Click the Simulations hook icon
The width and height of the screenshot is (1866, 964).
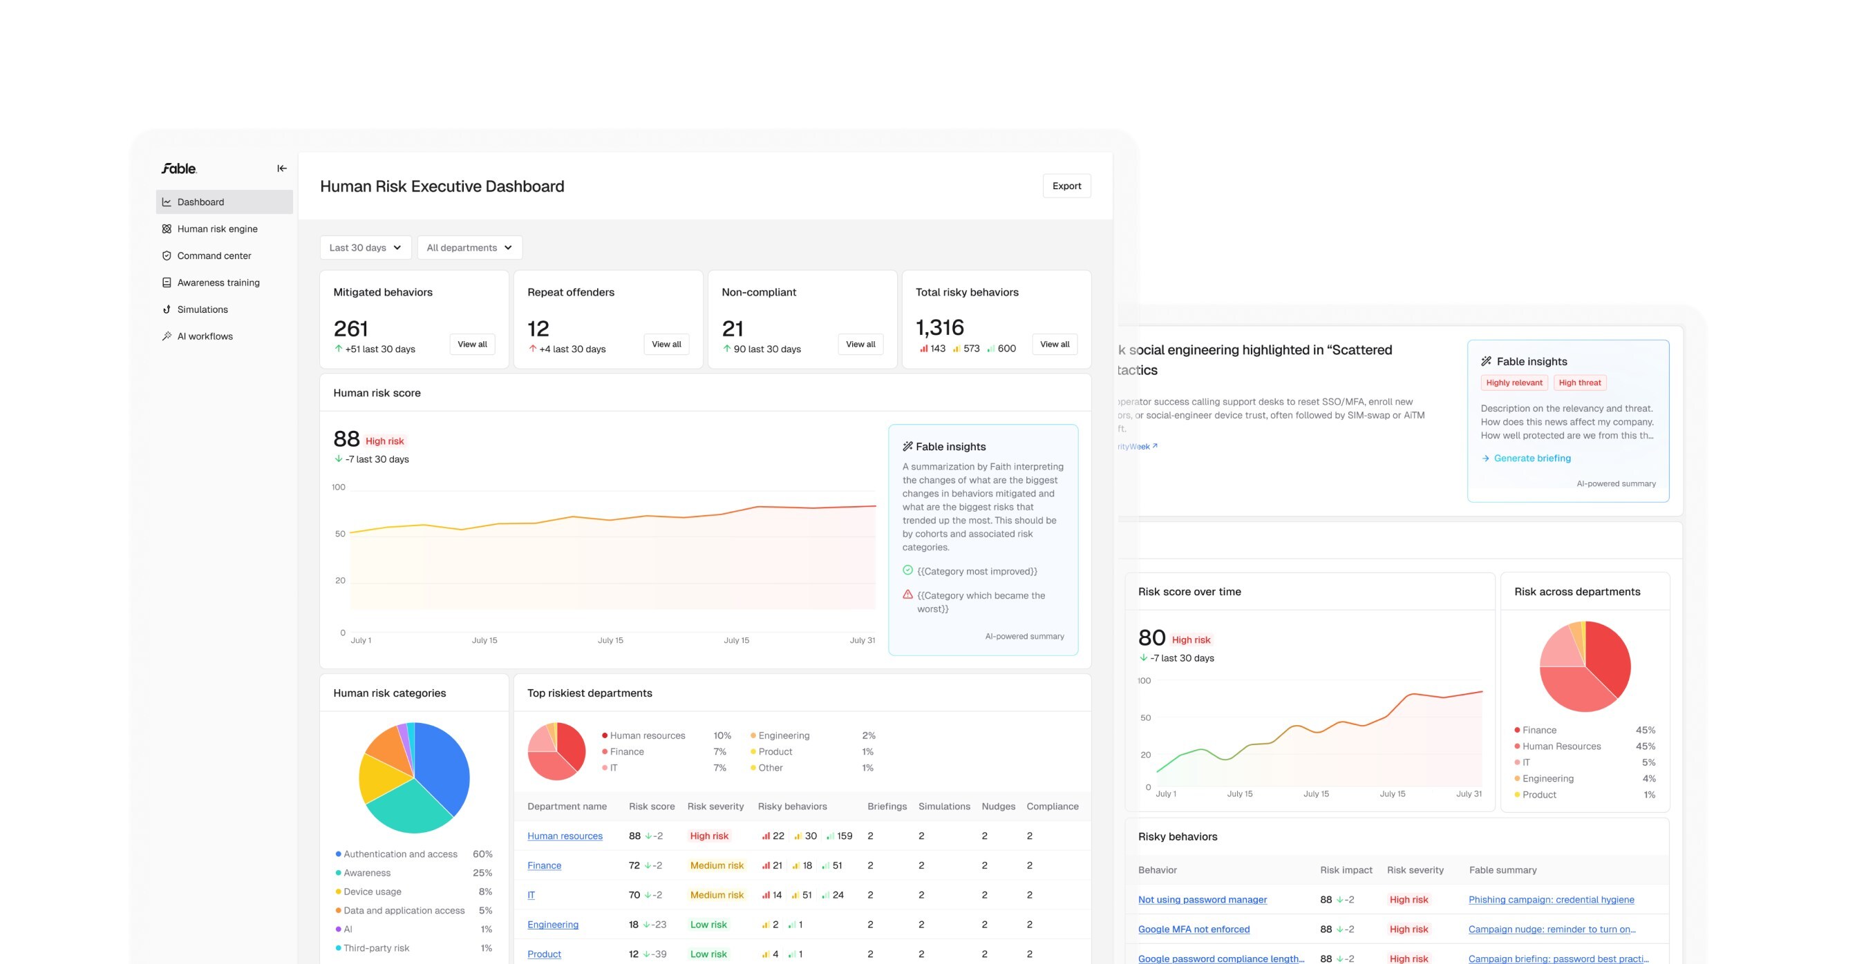pyautogui.click(x=167, y=309)
